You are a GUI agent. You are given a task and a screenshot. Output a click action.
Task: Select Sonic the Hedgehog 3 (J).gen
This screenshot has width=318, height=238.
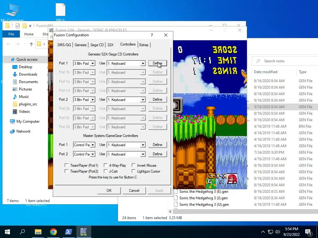pyautogui.click(x=203, y=198)
